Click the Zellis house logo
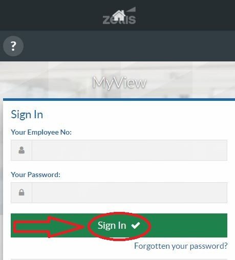 pyautogui.click(x=119, y=16)
